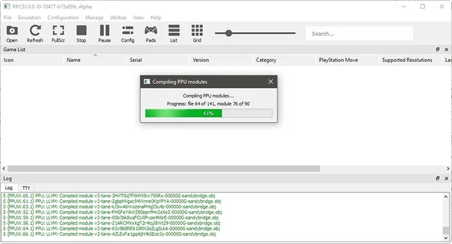Image resolution: width=452 pixels, height=244 pixels.
Task: Click the Refresh toolbar icon
Action: (x=35, y=34)
